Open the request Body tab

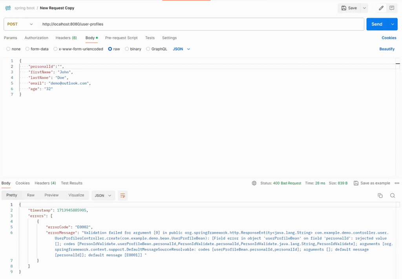click(x=91, y=38)
